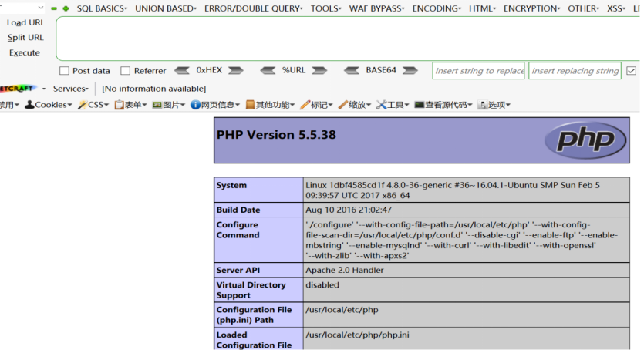Click left arrow beside %URL
The width and height of the screenshot is (644, 350).
[268, 71]
